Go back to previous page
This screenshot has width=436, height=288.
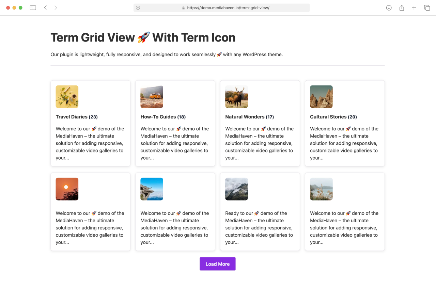pyautogui.click(x=45, y=8)
